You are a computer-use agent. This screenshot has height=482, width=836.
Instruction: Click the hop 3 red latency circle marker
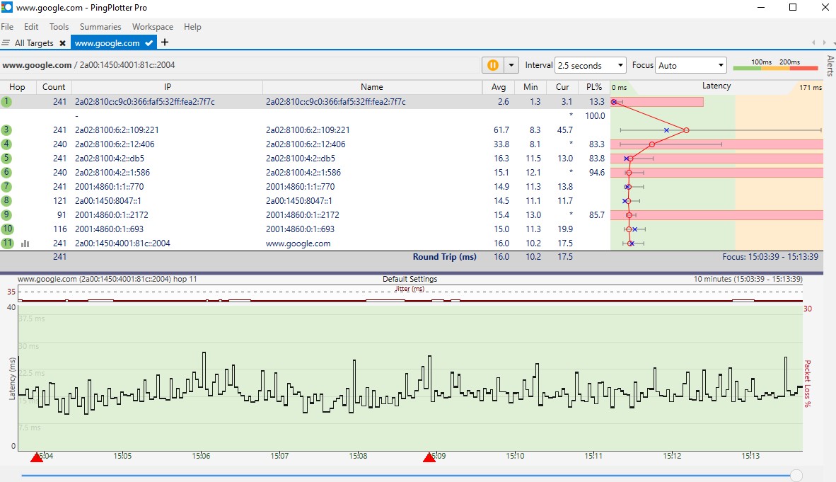686,130
